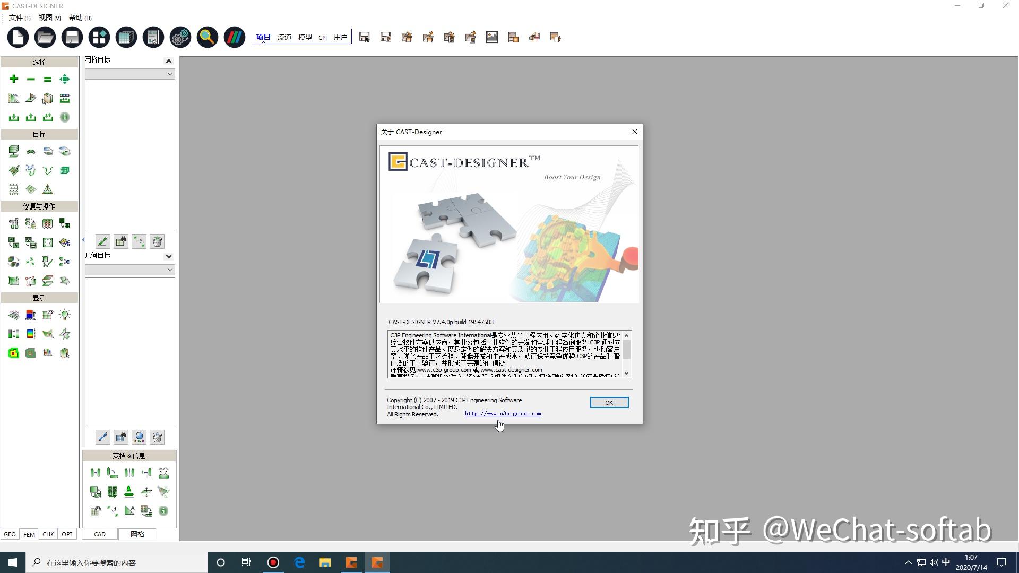This screenshot has width=1019, height=573.
Task: Click trash icon under mesh target list
Action: (157, 242)
